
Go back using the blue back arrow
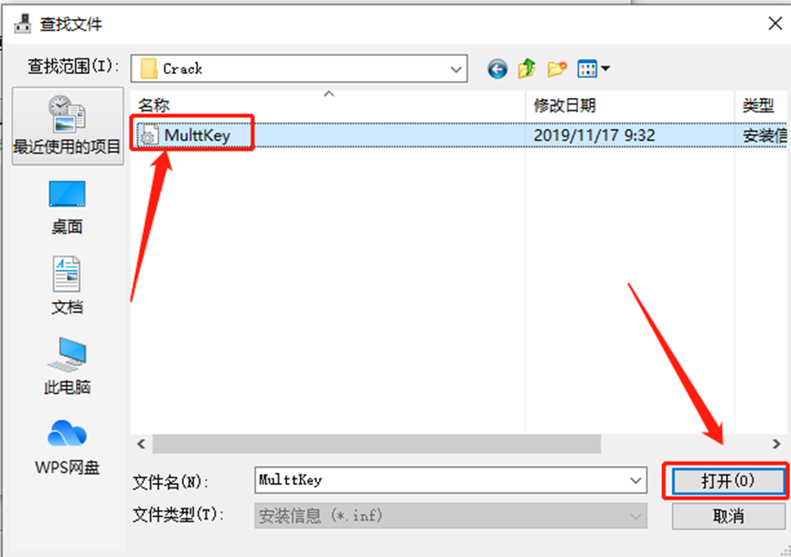[497, 69]
